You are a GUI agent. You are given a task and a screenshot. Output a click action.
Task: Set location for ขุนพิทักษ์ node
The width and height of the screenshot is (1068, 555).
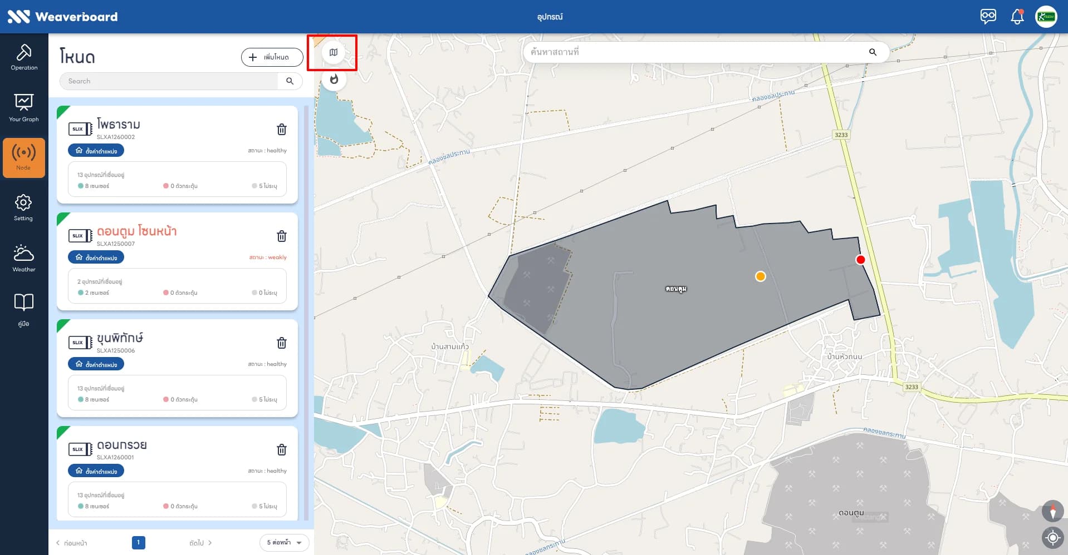(x=96, y=364)
